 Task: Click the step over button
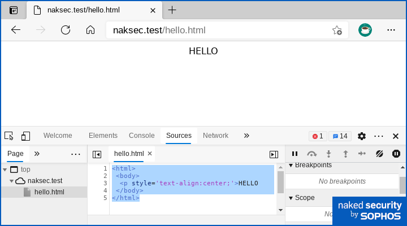tap(311, 154)
